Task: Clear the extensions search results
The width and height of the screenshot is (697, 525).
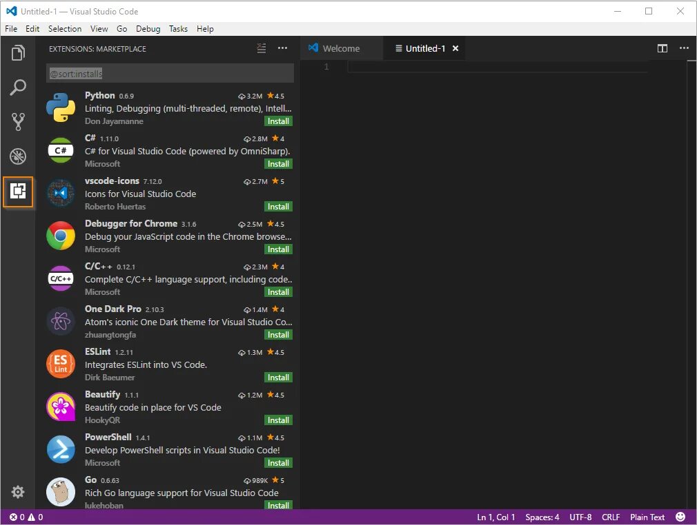Action: click(262, 48)
